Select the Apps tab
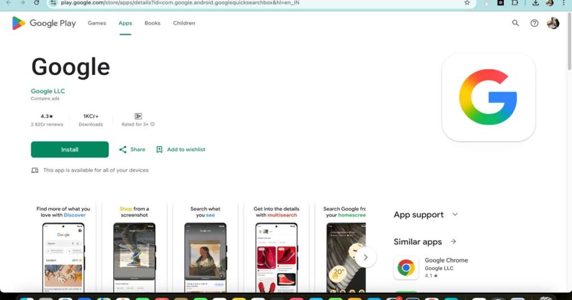 pos(125,23)
